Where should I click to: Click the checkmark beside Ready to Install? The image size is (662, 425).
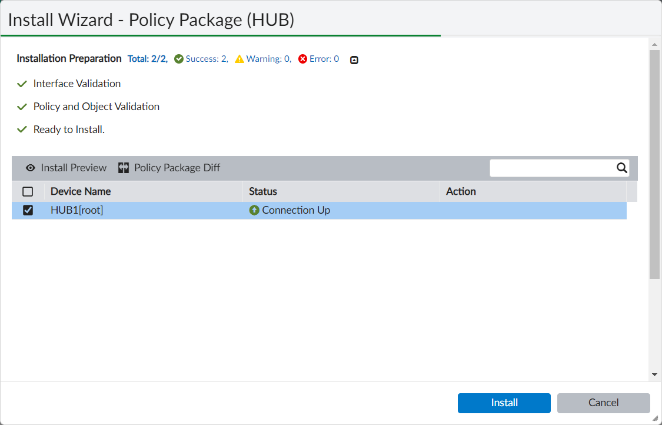(x=22, y=129)
